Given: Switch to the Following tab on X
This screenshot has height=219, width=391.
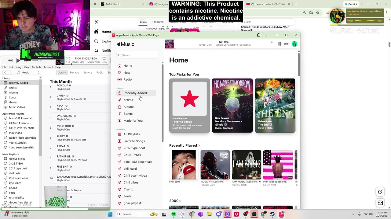Looking at the screenshot, I should (x=158, y=22).
